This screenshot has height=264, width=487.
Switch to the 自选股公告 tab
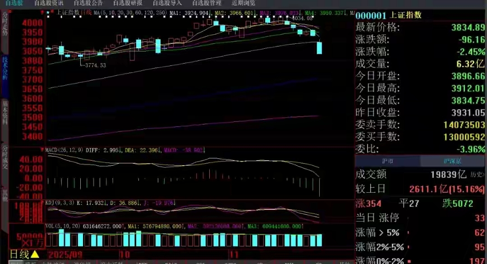[88, 3]
